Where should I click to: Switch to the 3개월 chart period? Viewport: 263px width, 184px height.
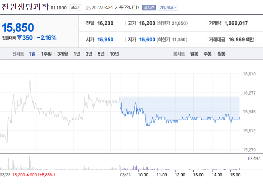(x=62, y=54)
